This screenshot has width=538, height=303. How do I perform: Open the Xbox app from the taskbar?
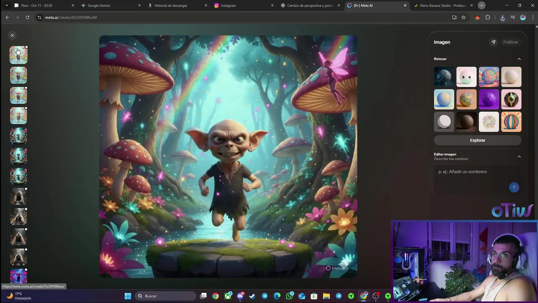pos(228,296)
